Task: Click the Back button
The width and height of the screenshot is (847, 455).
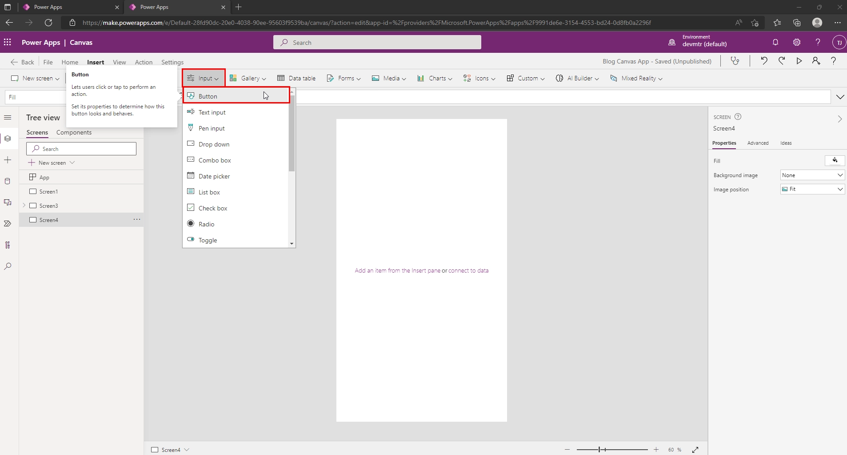Action: (22, 62)
